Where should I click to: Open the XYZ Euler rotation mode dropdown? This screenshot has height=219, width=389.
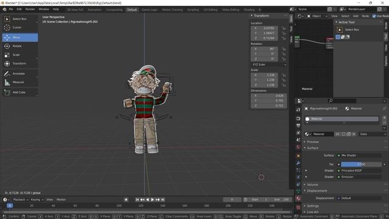(x=269, y=64)
